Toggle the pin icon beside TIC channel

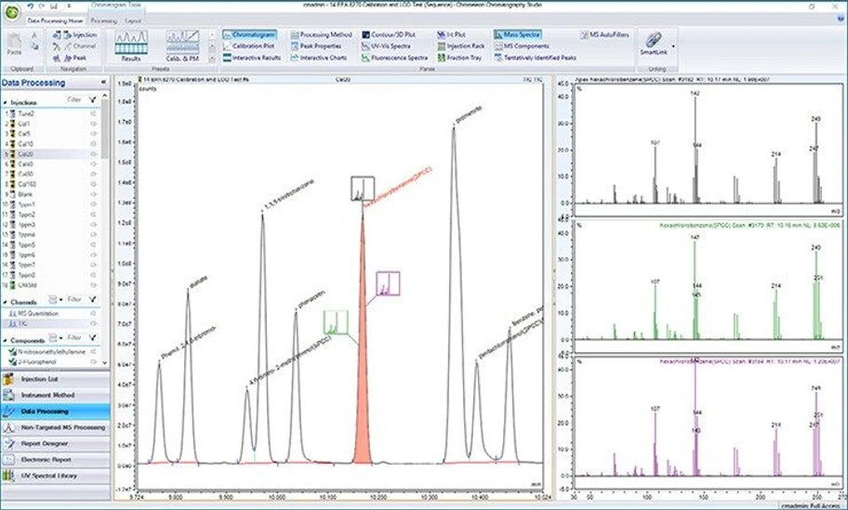click(x=93, y=323)
